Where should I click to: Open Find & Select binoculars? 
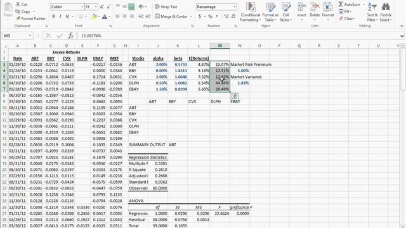tap(386, 12)
